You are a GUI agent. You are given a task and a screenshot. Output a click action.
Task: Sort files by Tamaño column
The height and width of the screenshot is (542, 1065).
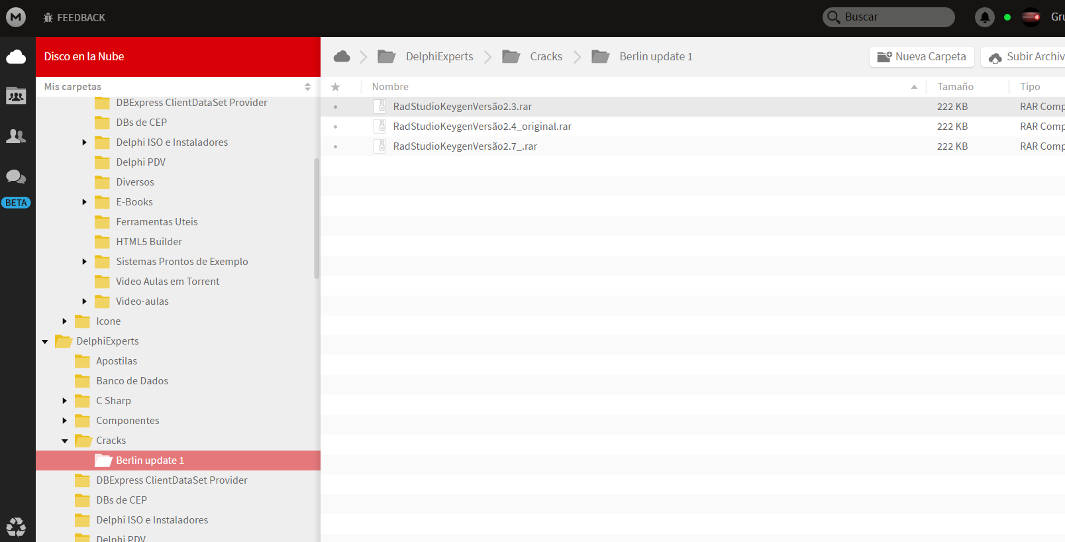(955, 87)
